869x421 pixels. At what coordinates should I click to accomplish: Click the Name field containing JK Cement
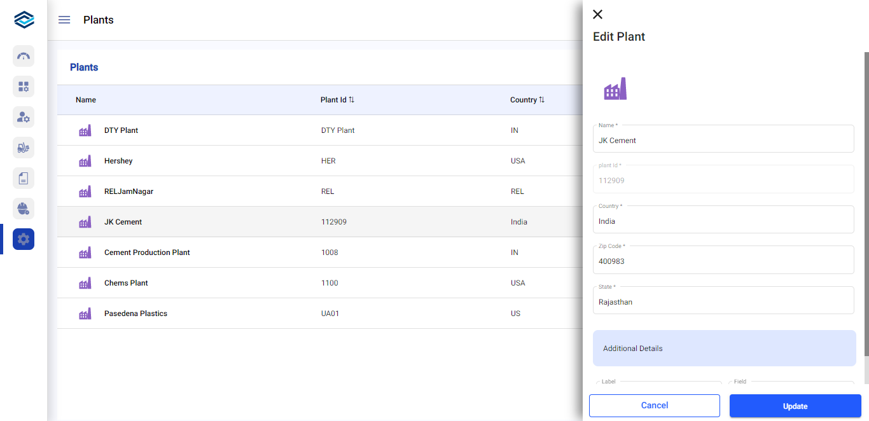coord(723,141)
